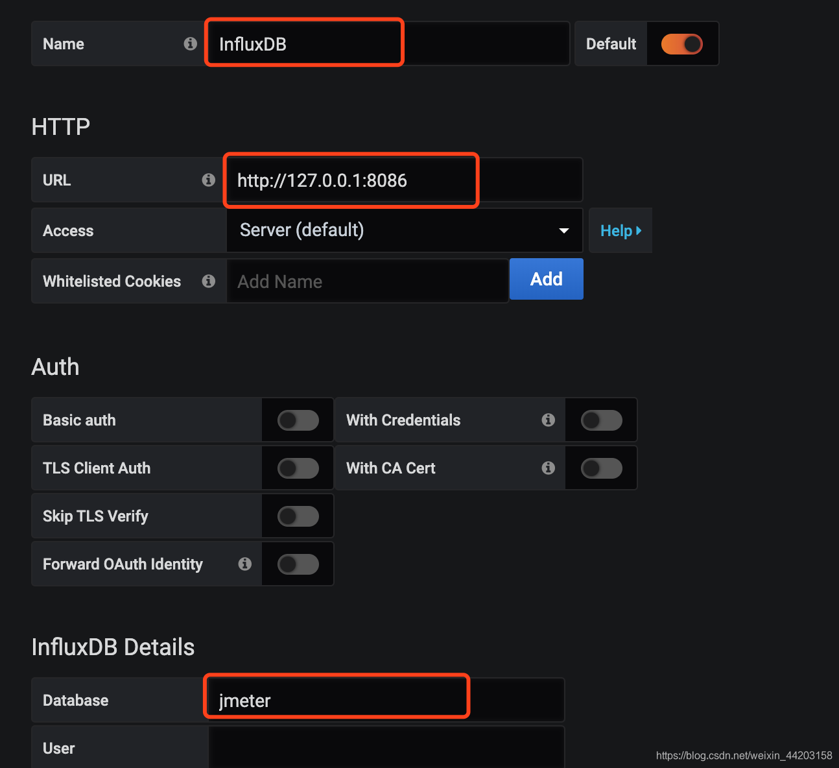Click the Basic auth label
The height and width of the screenshot is (768, 839).
79,420
